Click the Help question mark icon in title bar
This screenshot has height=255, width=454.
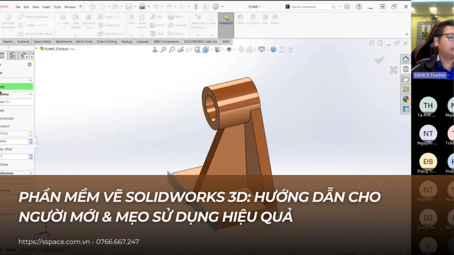click(359, 6)
